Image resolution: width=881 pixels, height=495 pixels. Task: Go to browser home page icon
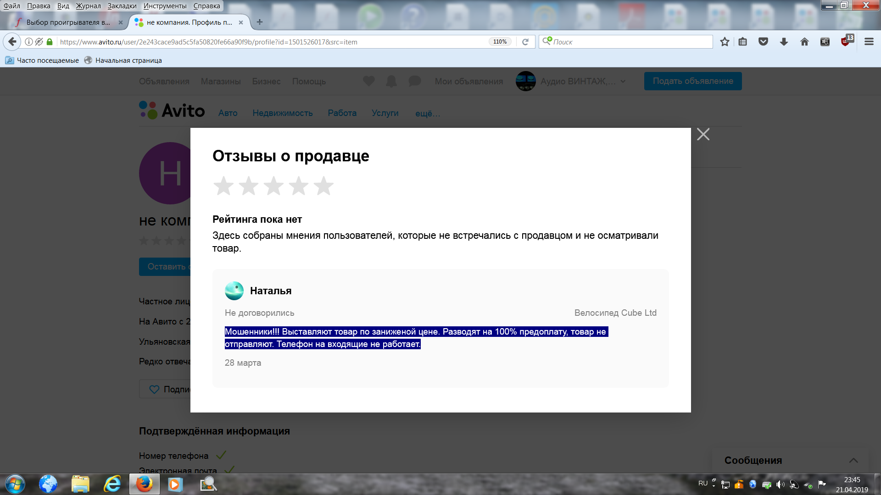[x=804, y=42]
